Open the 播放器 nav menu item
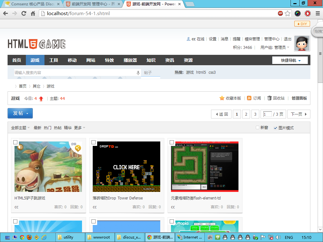This screenshot has width=323, height=242. coord(130,60)
